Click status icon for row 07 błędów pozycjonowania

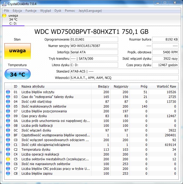[x=8, y=111]
